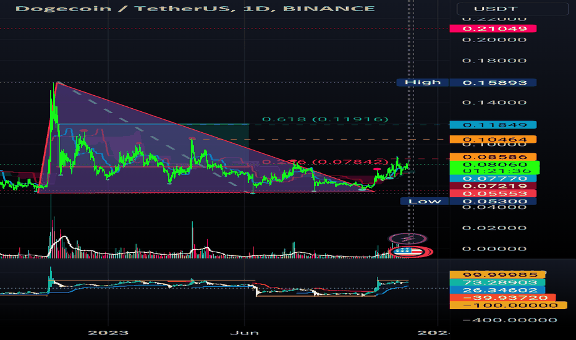The width and height of the screenshot is (576, 340).
Task: Click the green current price 0.08060 label
Action: pos(494,168)
